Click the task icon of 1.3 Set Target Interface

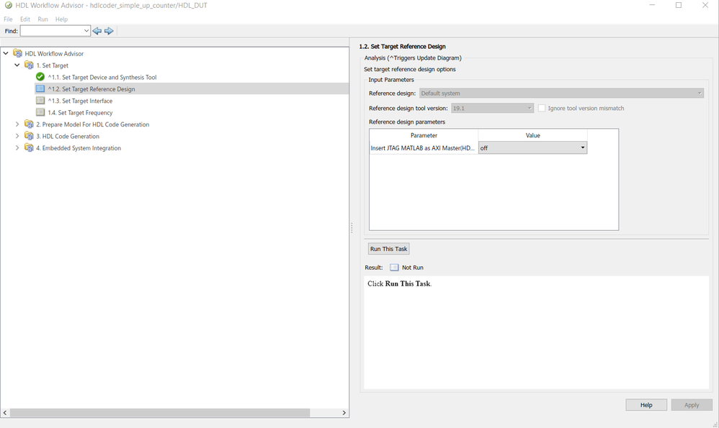(40, 101)
